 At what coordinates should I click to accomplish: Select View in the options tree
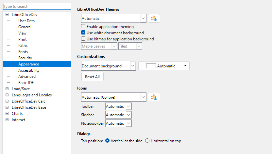click(x=22, y=33)
